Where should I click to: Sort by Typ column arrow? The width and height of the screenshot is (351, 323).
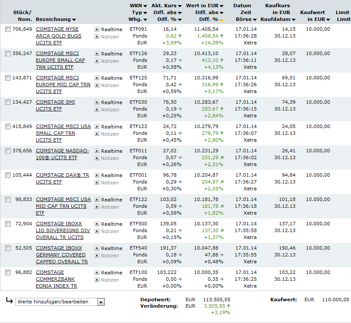[145, 13]
